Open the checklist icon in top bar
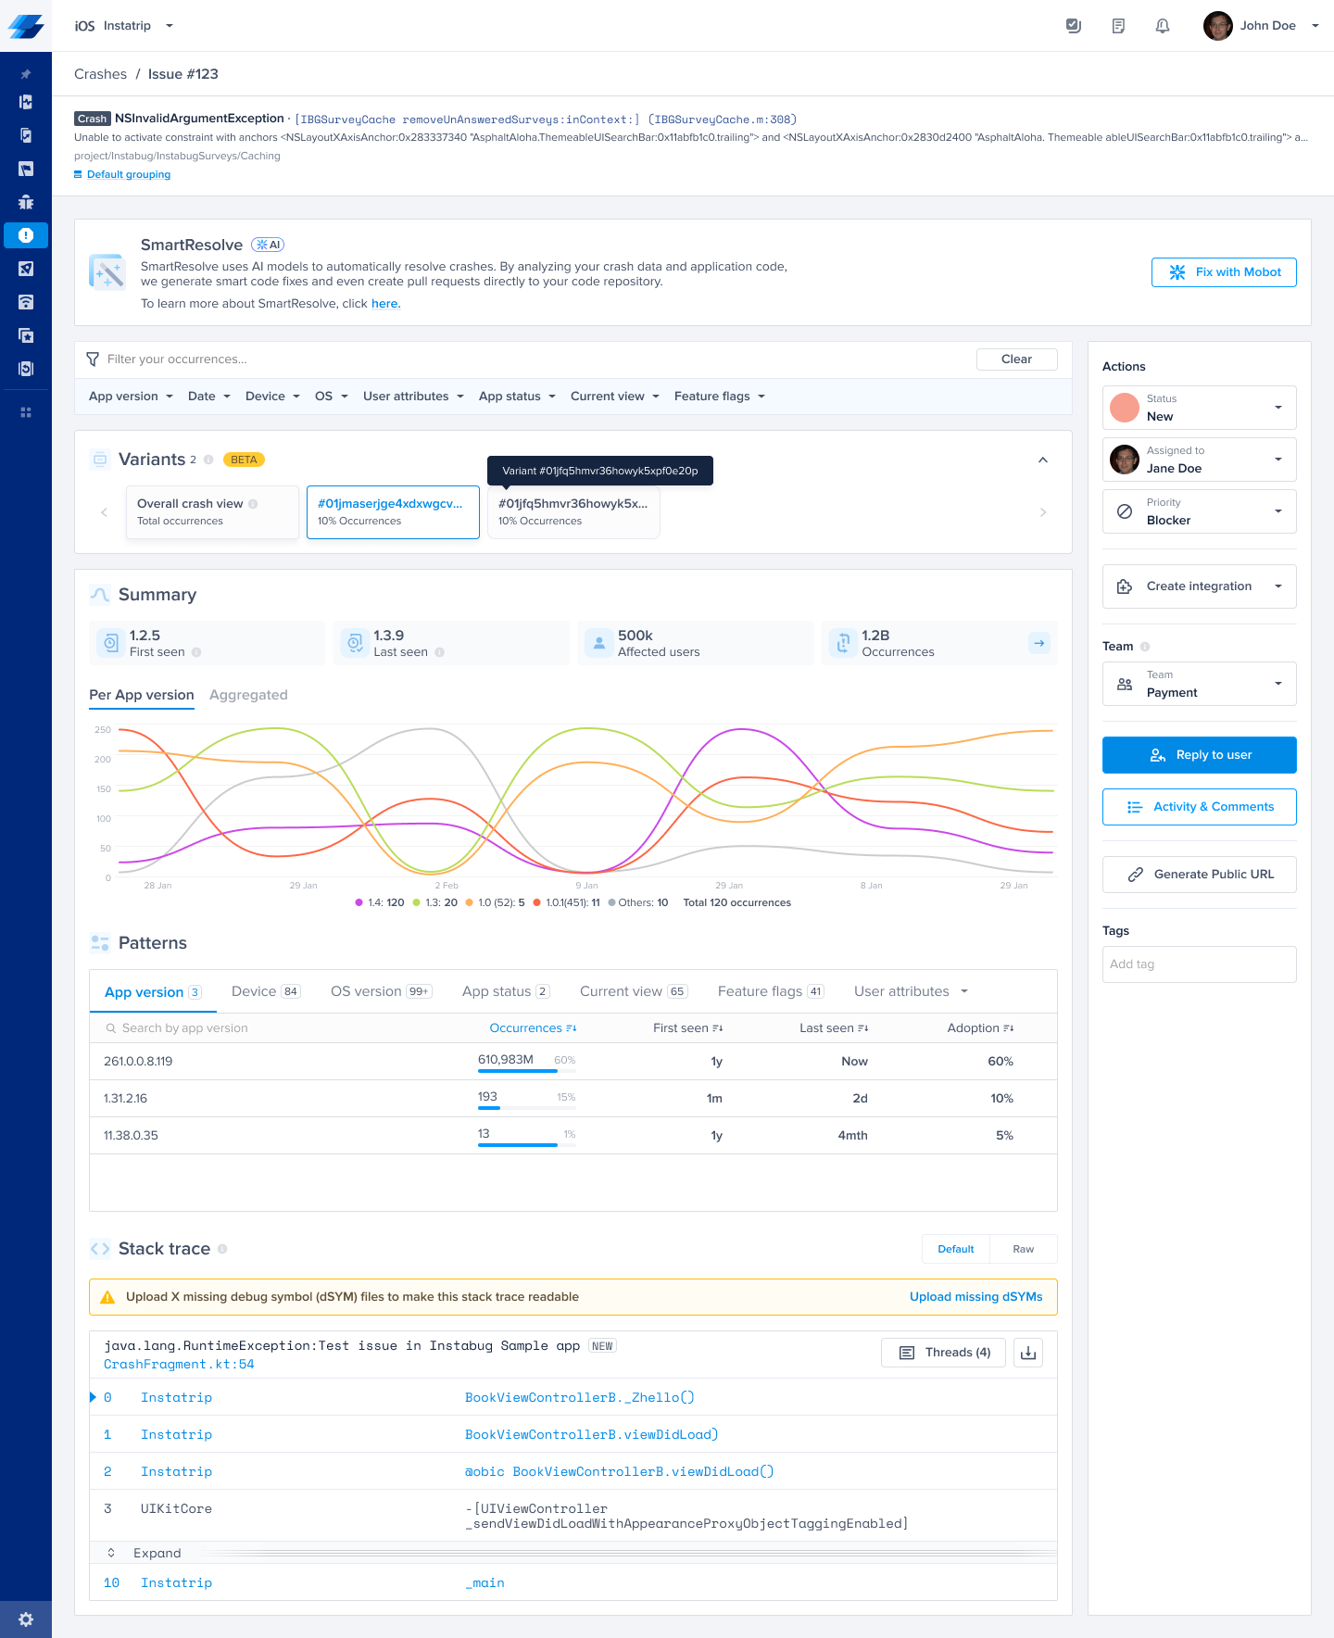 tap(1074, 26)
